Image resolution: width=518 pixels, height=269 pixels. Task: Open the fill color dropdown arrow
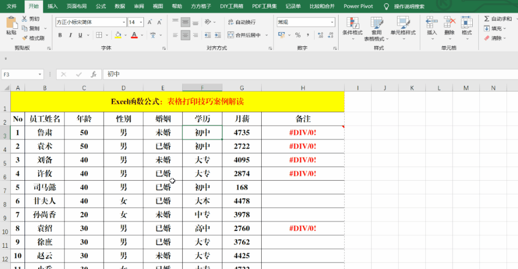tap(125, 35)
